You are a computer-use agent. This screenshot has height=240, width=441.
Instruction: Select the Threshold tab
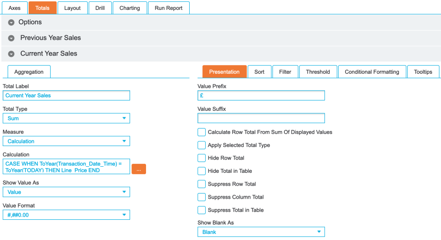coord(317,72)
